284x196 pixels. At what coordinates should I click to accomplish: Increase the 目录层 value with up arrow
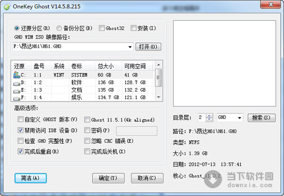click(x=209, y=116)
